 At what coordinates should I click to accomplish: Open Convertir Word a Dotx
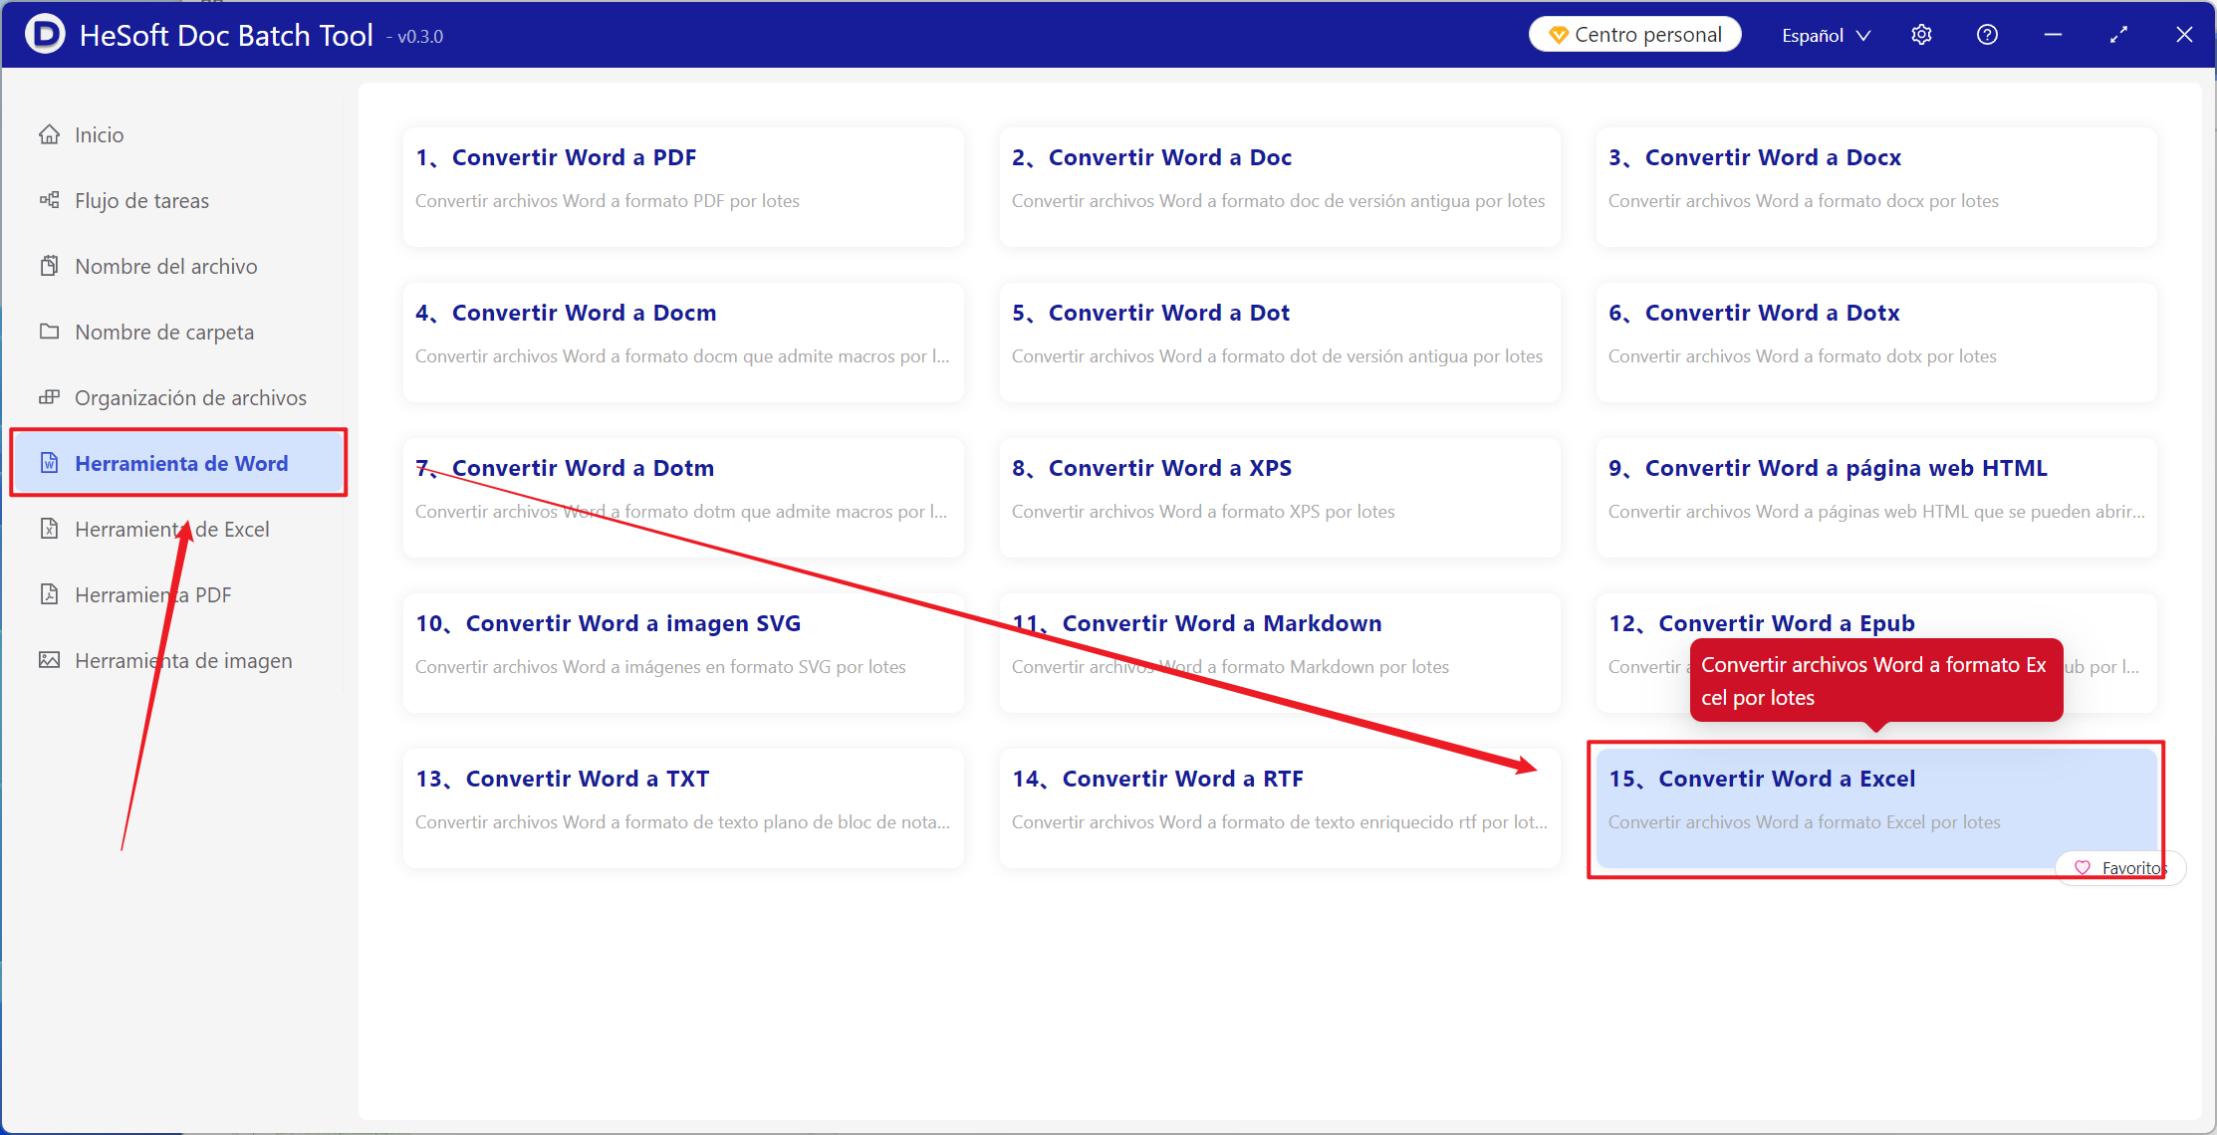pyautogui.click(x=1876, y=342)
